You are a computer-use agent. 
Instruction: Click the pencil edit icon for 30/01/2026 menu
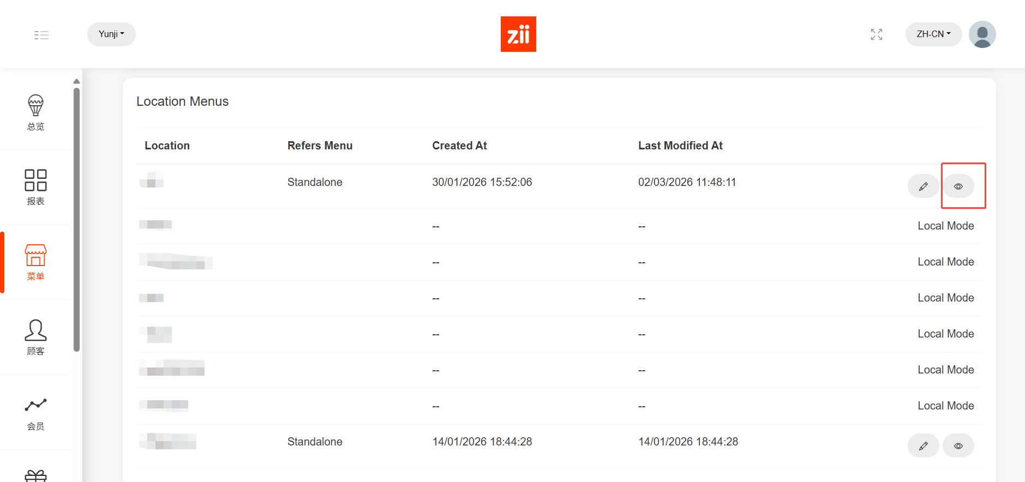923,186
